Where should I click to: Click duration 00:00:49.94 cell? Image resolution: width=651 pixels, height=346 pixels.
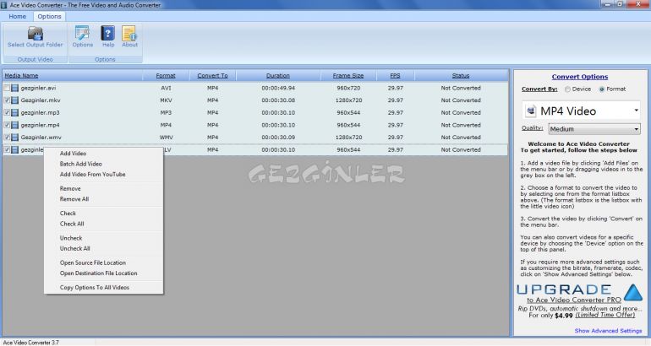click(278, 89)
